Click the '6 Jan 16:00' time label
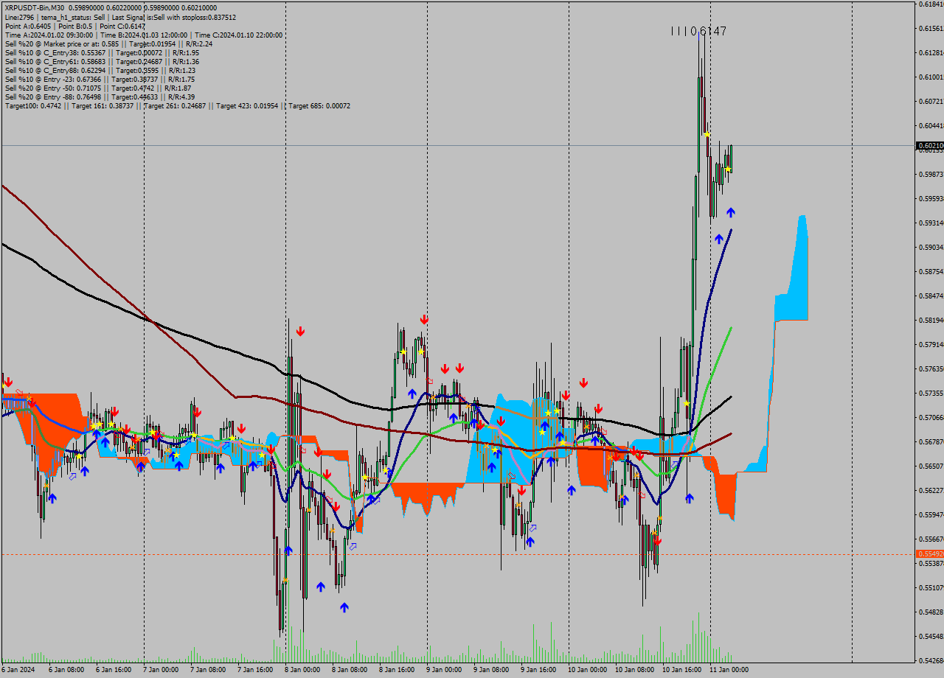 pyautogui.click(x=113, y=670)
